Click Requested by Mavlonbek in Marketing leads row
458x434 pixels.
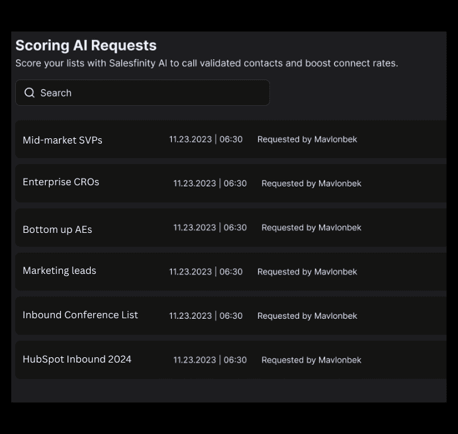[307, 272]
